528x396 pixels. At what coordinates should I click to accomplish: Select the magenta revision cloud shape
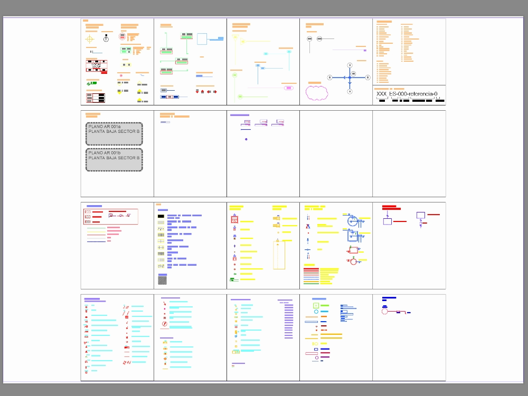click(x=317, y=93)
